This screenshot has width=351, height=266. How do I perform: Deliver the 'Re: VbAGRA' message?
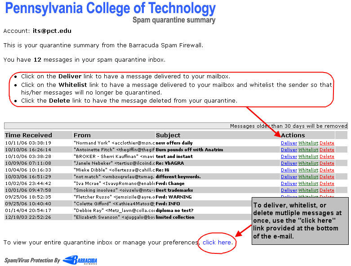pos(289,163)
